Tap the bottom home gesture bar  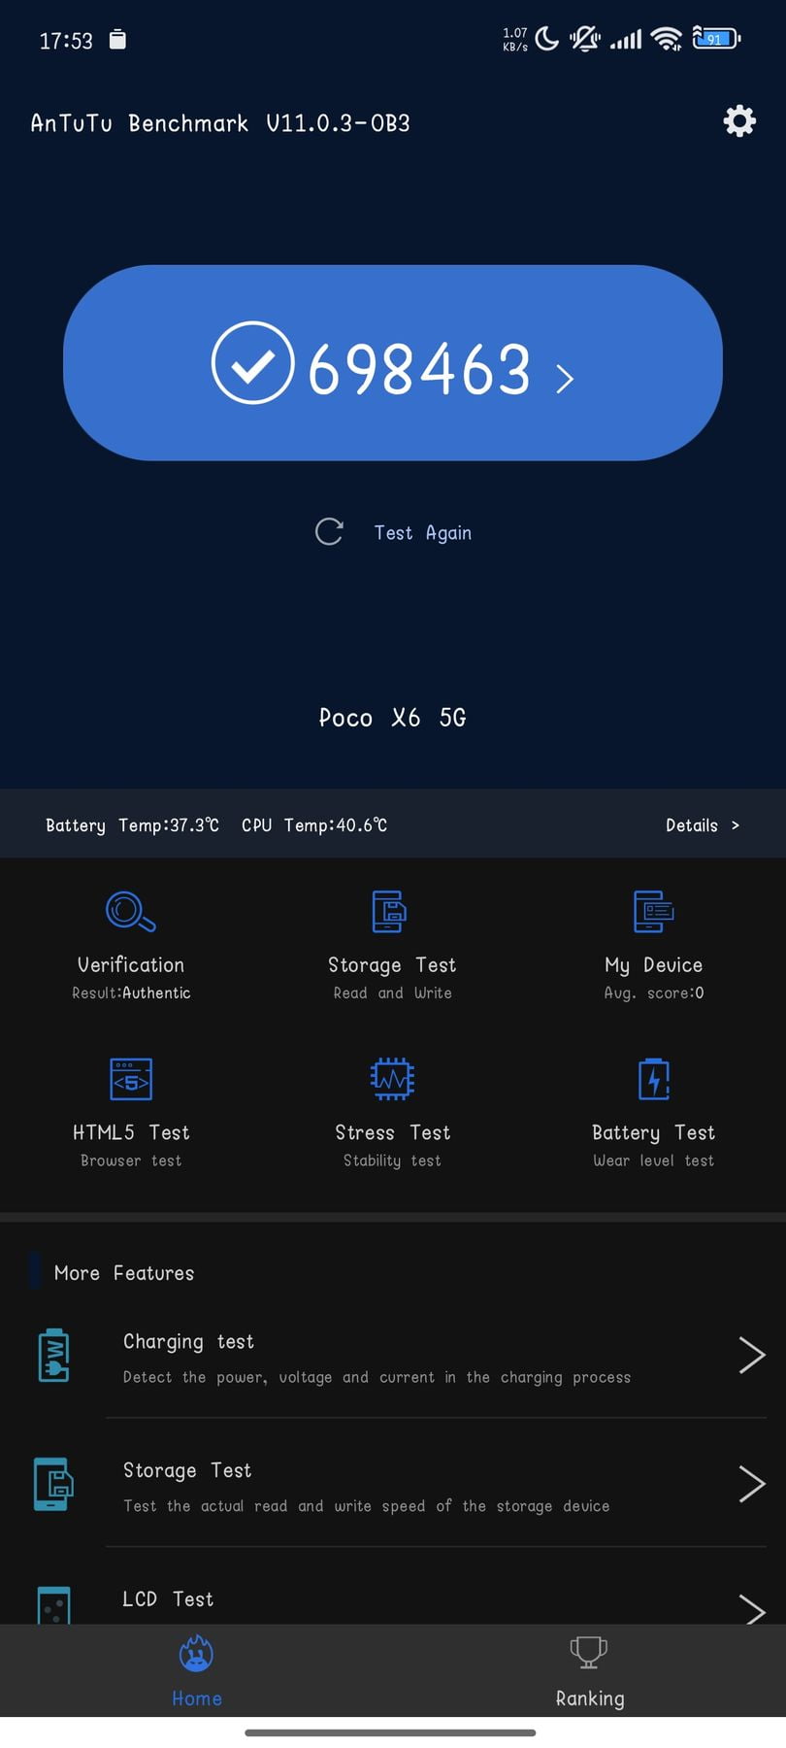(x=390, y=1732)
